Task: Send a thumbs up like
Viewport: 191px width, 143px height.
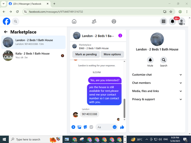Action: coord(122,127)
